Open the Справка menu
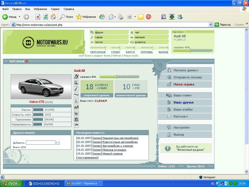Viewport: 249px width, 187px height. click(69, 9)
